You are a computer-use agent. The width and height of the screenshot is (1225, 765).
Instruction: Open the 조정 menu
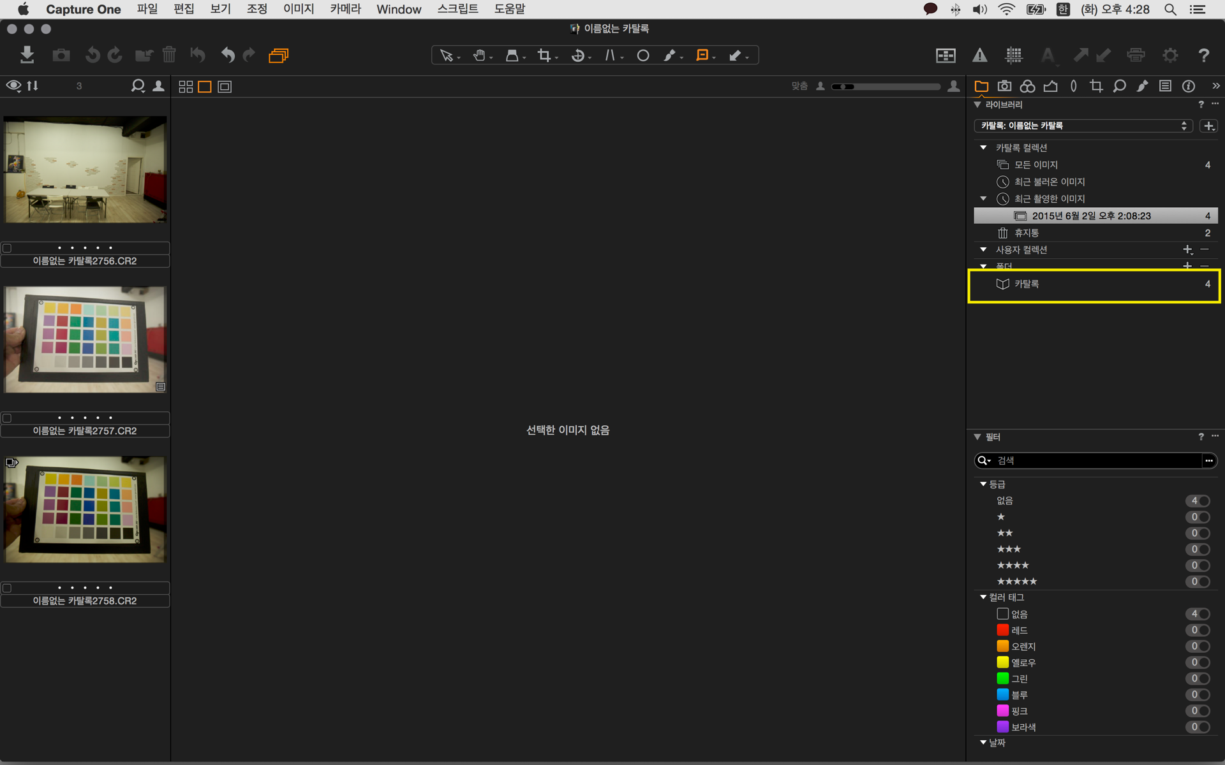point(256,9)
